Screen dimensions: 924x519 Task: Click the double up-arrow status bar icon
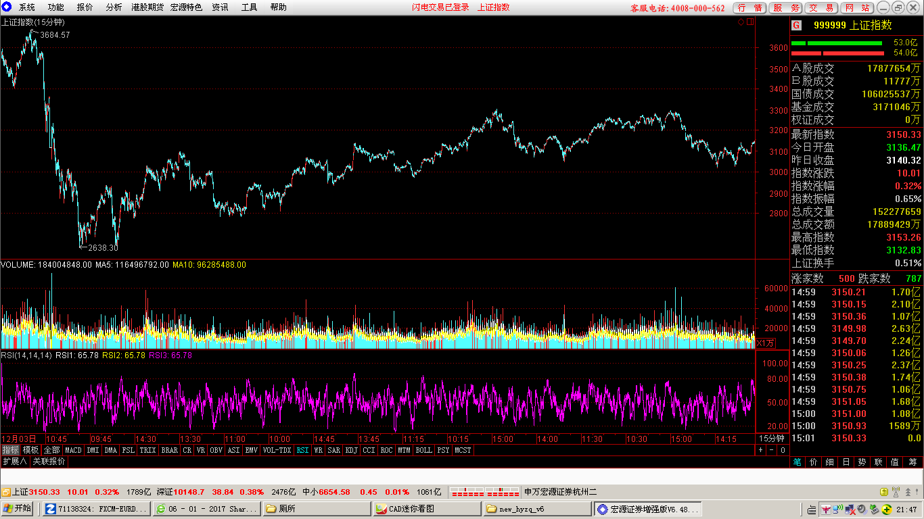pos(908,492)
